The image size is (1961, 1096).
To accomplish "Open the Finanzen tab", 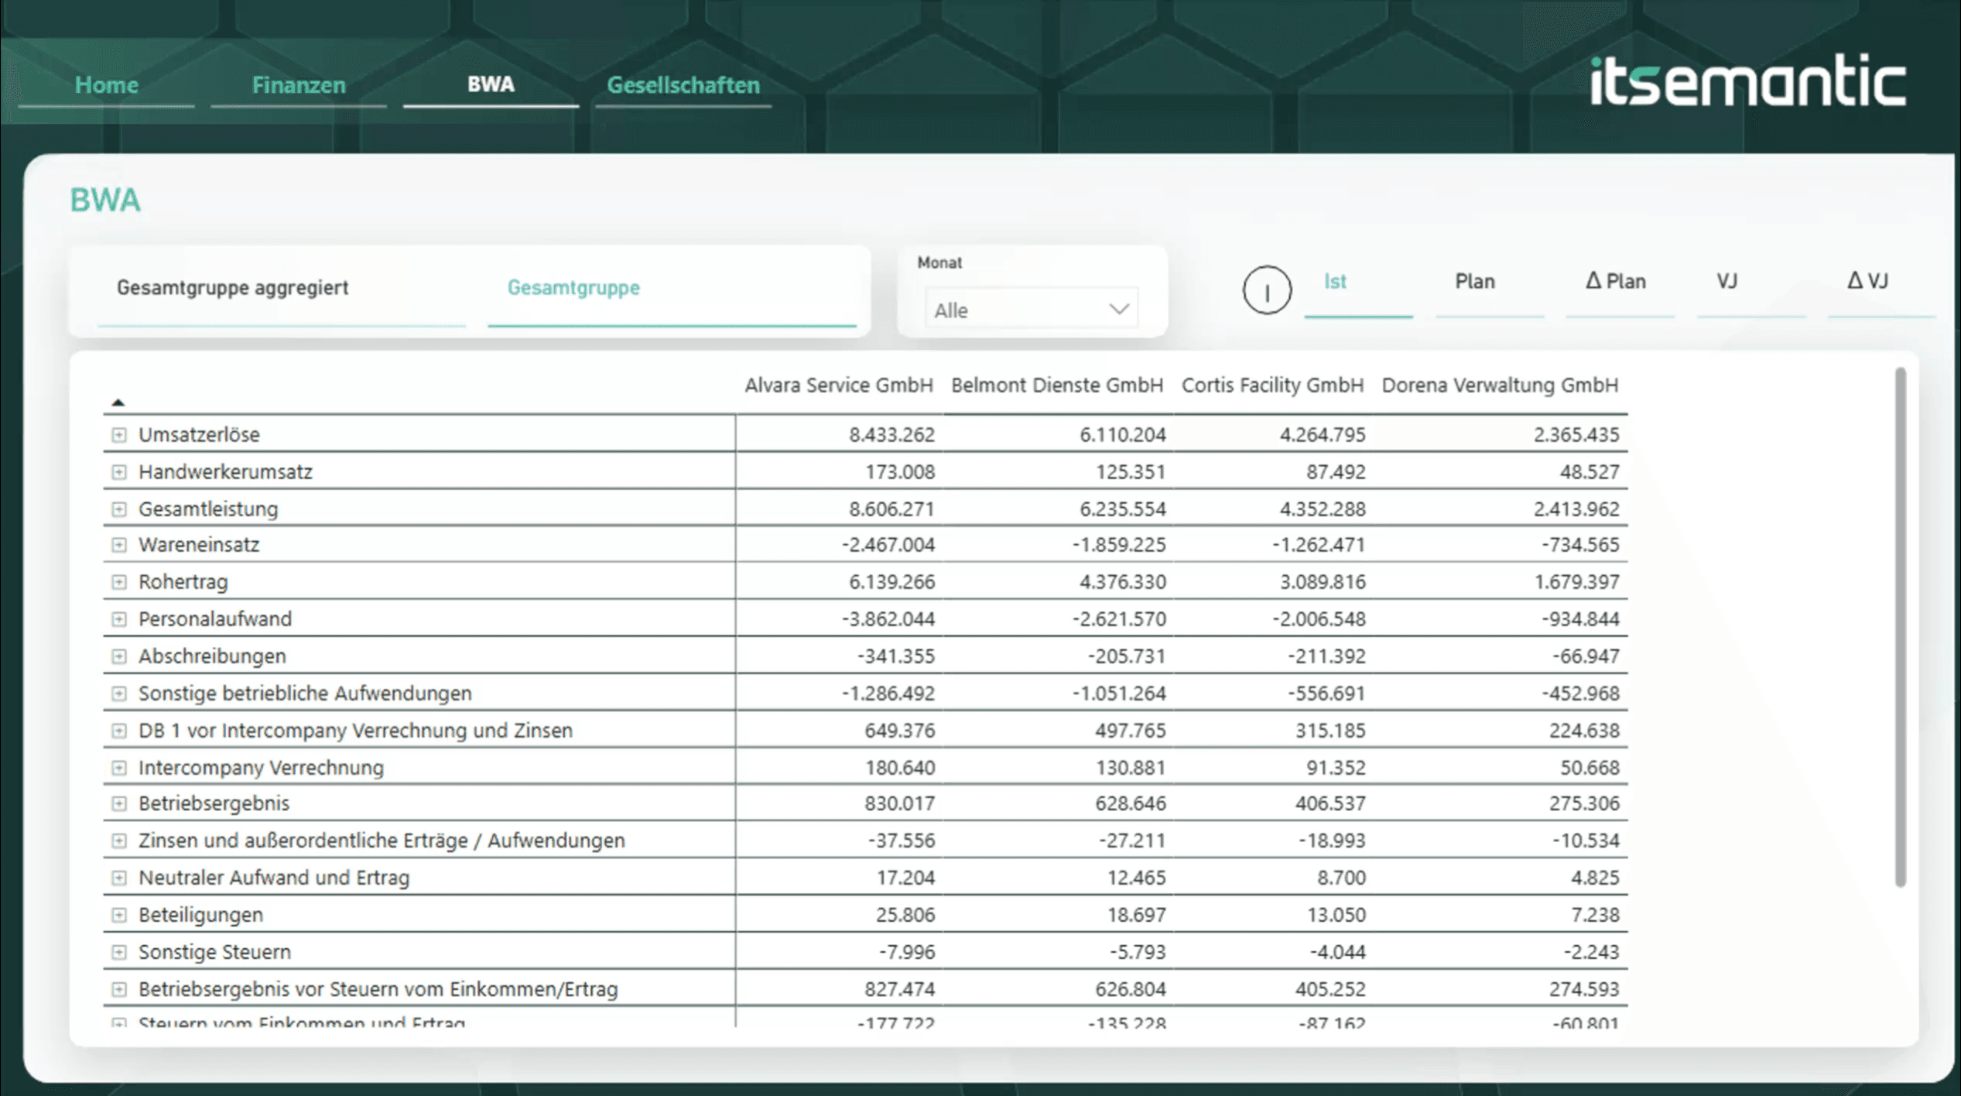I will coord(299,85).
